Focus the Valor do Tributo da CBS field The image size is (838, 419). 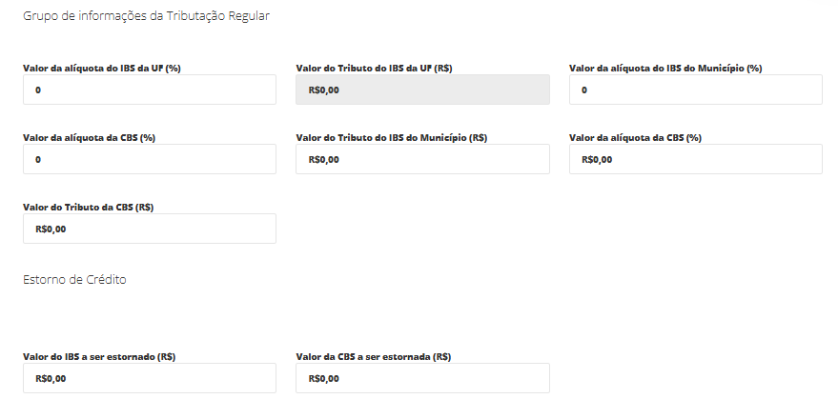(x=149, y=229)
